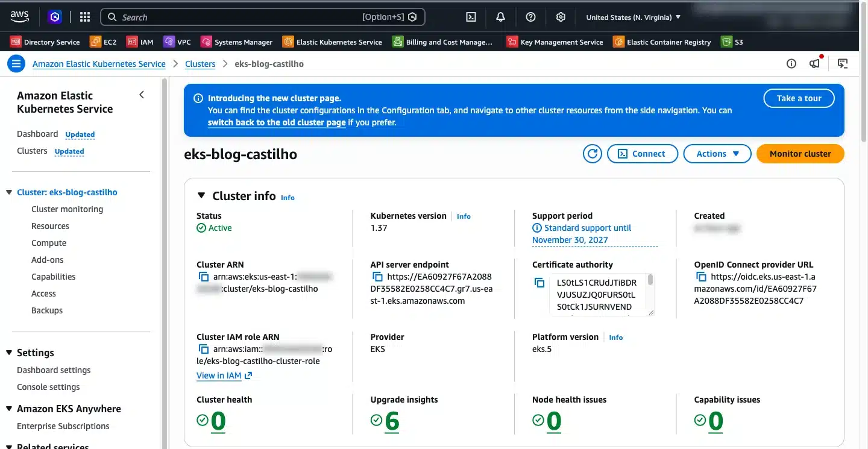Open Backups in sidebar

[x=47, y=310]
